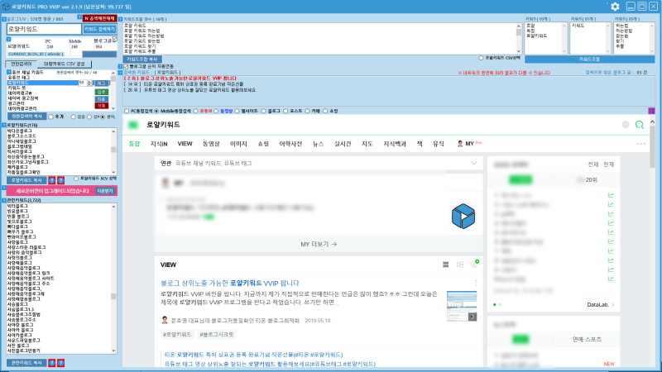Click down arrow of 연관검색어 list scrollbar
Viewport: 662px width, 372px height.
(x=113, y=108)
